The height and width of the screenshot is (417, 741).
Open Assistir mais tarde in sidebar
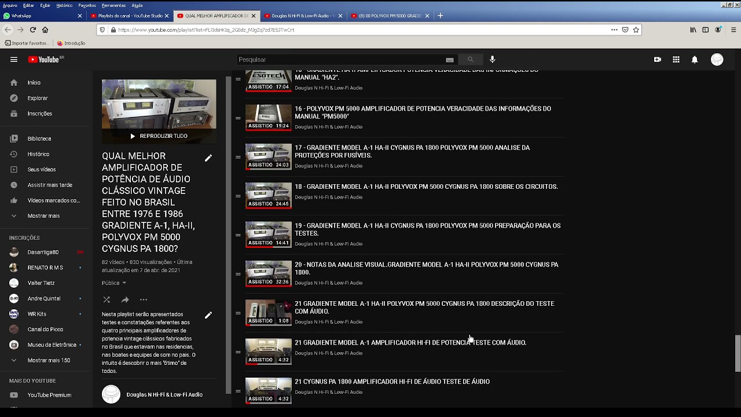click(50, 185)
